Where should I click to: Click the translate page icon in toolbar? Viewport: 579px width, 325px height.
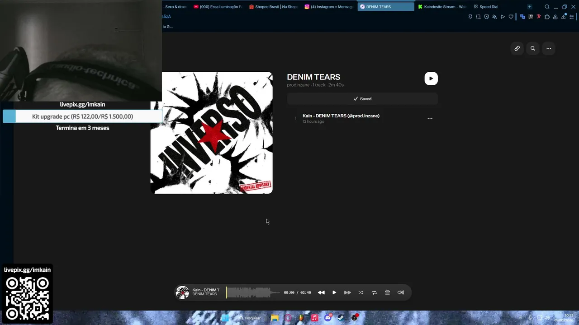tap(494, 17)
